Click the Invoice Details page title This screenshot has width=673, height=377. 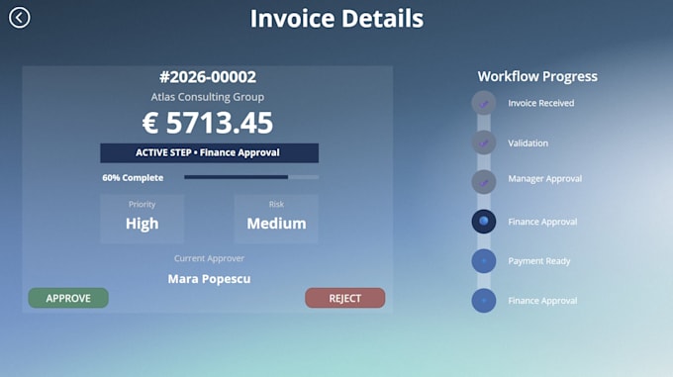336,19
